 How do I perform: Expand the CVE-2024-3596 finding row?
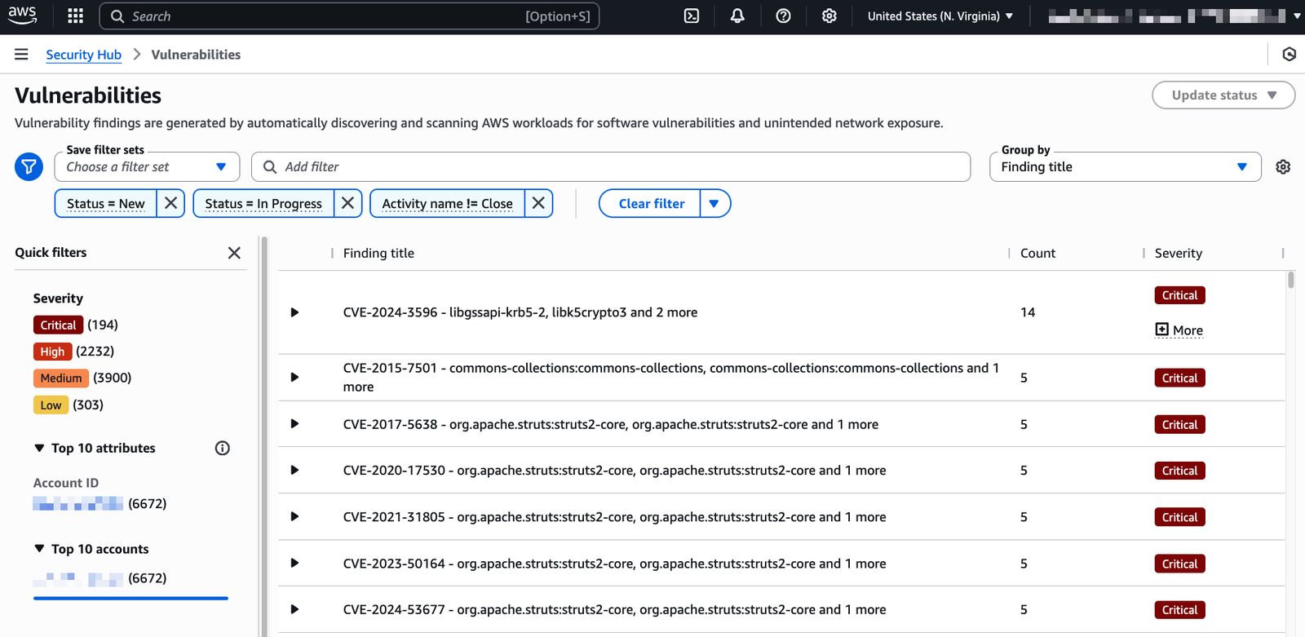click(x=294, y=312)
